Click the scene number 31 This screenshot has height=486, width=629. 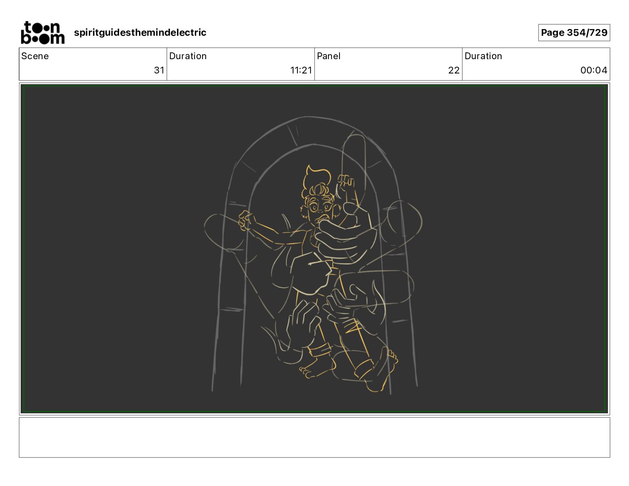click(159, 70)
